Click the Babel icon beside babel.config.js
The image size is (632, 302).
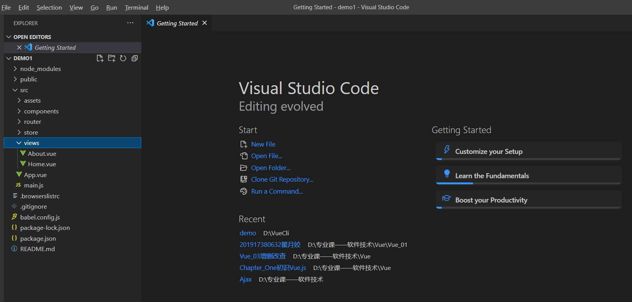coord(14,217)
